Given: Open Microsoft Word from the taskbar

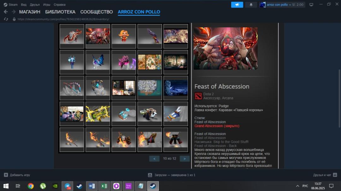Looking at the screenshot, I should 92,186.
